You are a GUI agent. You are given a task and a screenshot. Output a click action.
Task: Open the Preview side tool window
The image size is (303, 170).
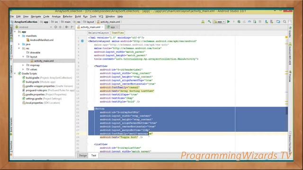point(290,76)
